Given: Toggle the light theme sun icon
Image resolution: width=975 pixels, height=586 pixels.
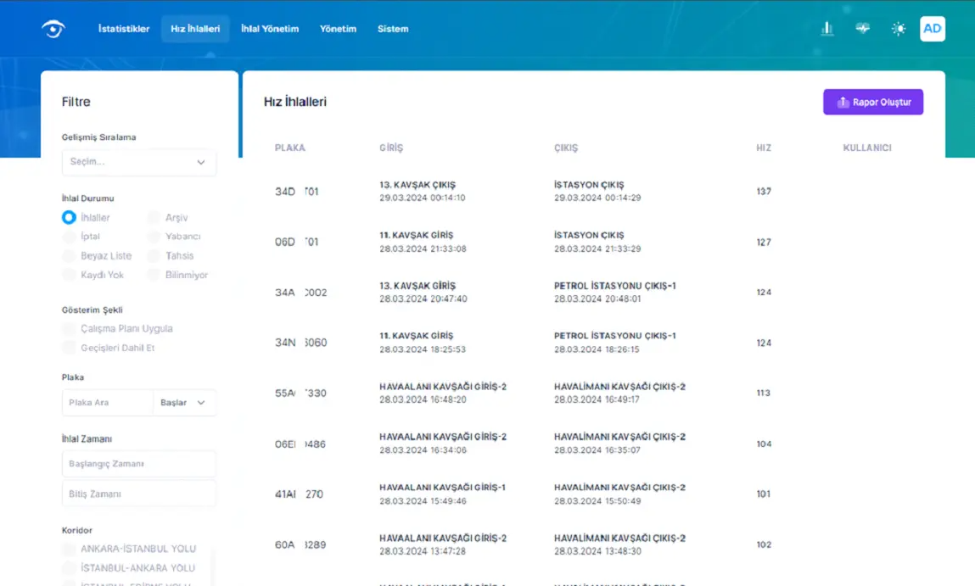Looking at the screenshot, I should pos(898,29).
